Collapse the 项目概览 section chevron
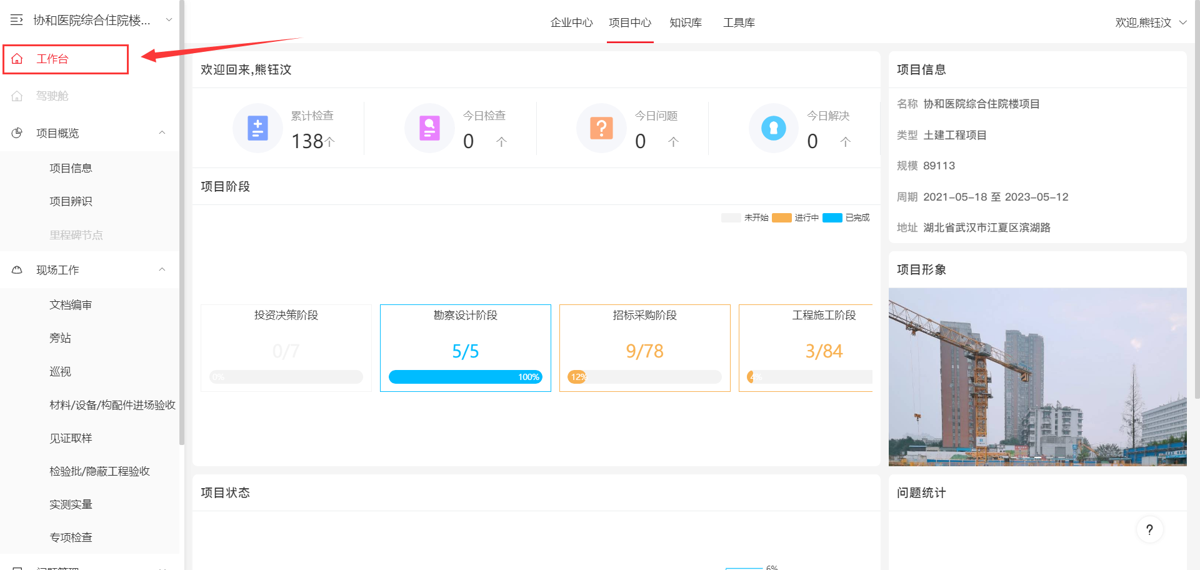1200x570 pixels. 162,132
